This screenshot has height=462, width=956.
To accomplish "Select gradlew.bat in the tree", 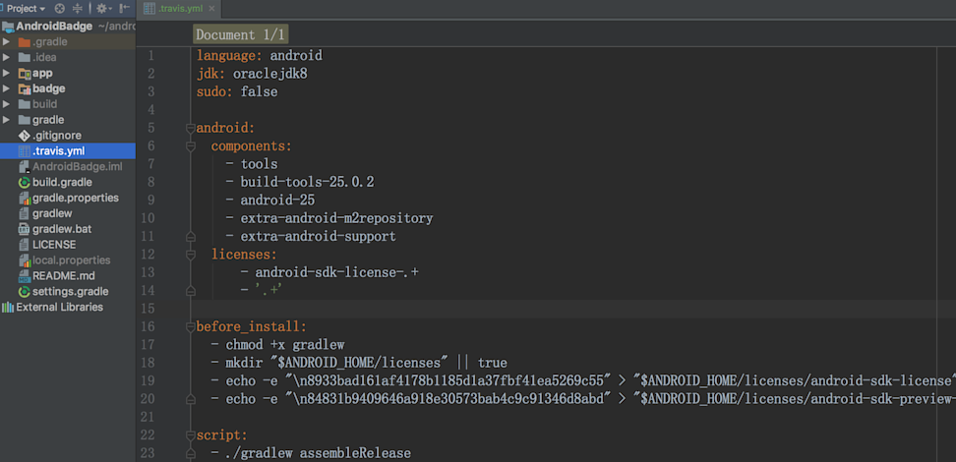I will (61, 229).
